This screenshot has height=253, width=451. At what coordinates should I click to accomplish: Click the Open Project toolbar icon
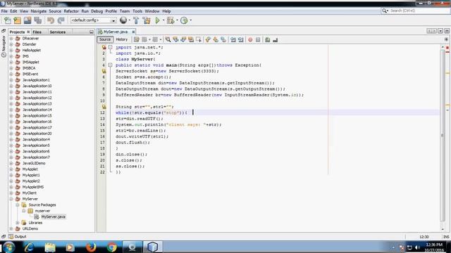coord(27,20)
